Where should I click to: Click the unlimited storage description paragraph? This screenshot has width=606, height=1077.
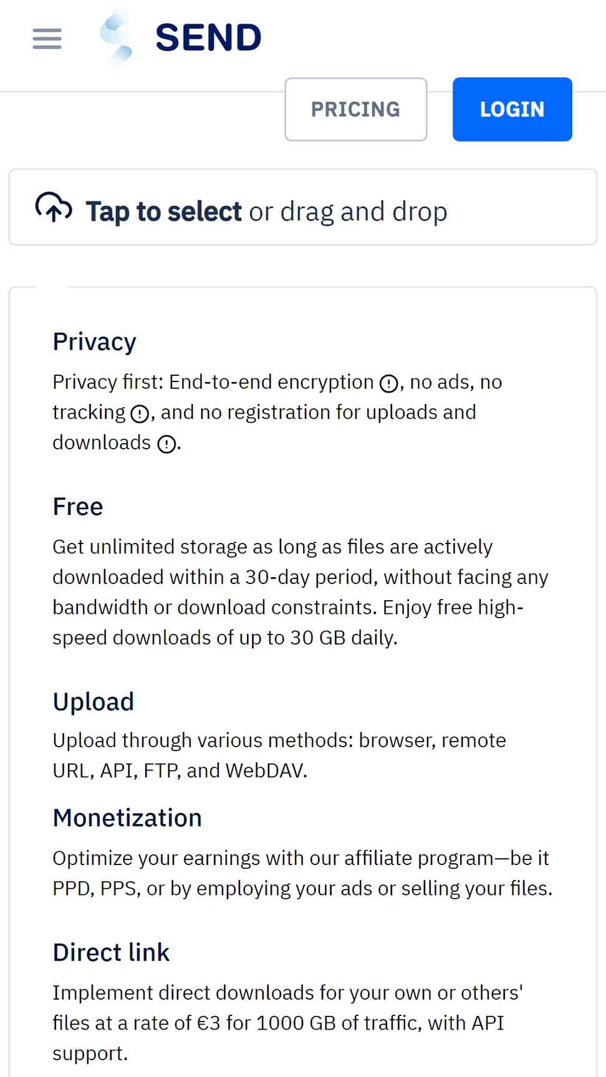coord(301,592)
